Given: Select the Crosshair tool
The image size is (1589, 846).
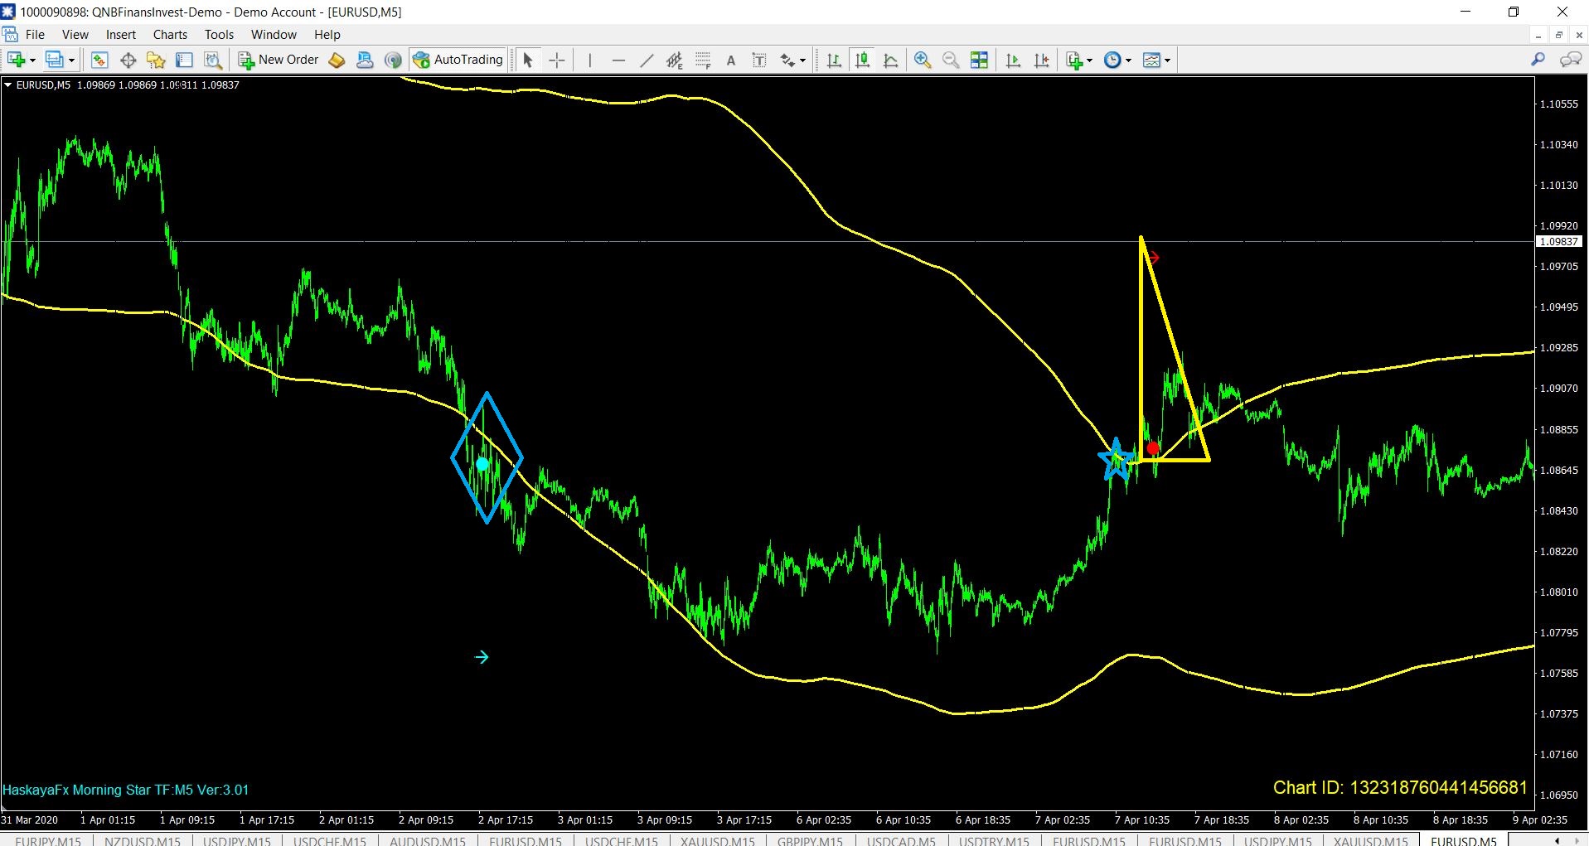Looking at the screenshot, I should pos(557,60).
